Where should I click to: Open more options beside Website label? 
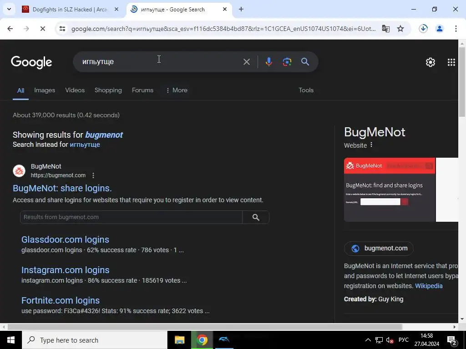tap(371, 145)
